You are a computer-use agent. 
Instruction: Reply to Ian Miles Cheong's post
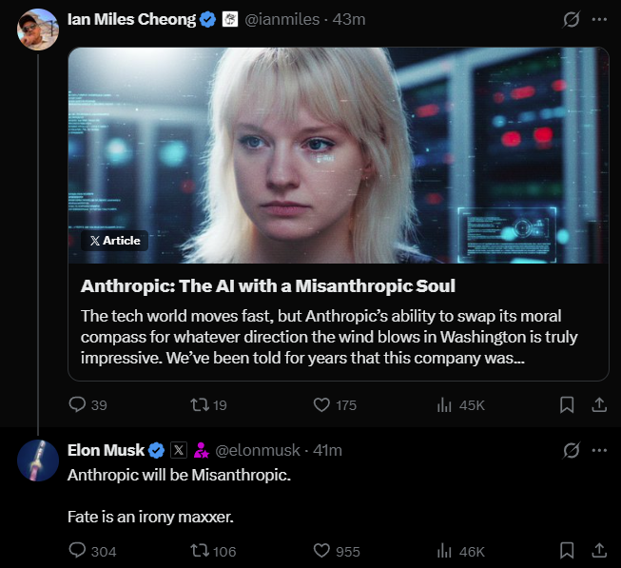point(79,404)
